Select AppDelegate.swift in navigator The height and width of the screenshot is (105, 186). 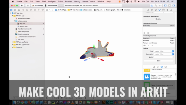(x=24, y=18)
